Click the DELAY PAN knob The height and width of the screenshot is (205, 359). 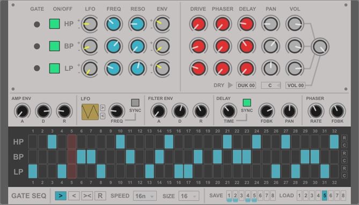(289, 111)
